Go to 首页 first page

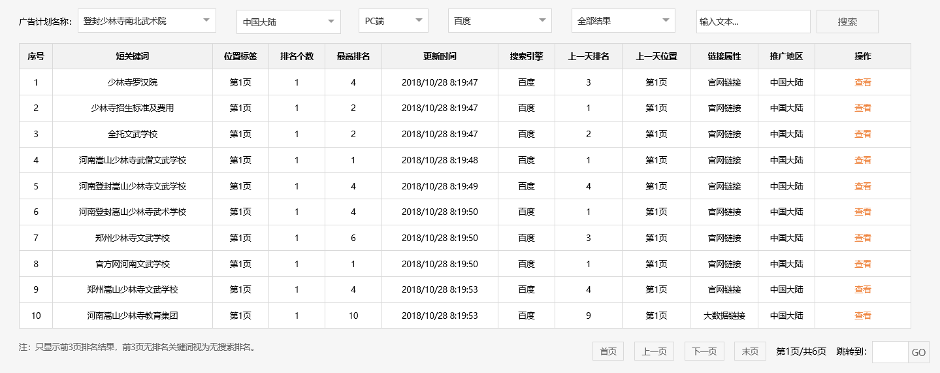(x=608, y=351)
